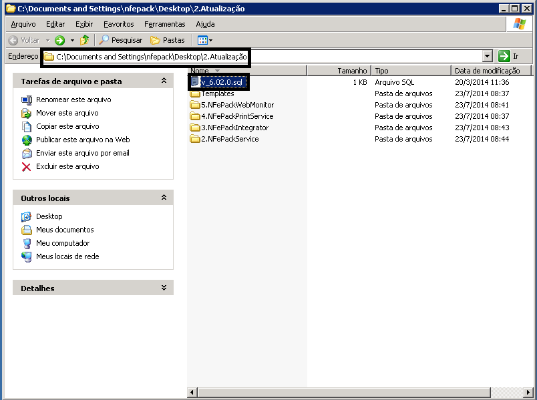The image size is (537, 400).
Task: Open the address bar dropdown arrow
Action: coord(487,57)
